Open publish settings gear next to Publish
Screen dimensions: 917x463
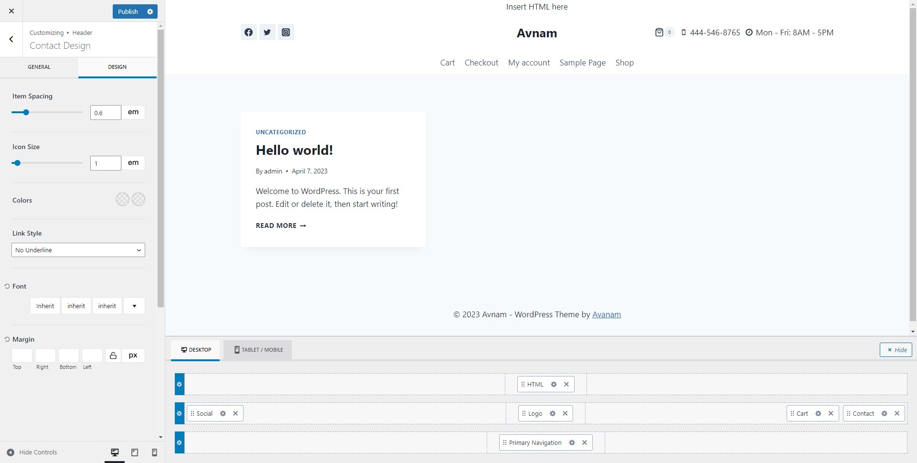150,11
